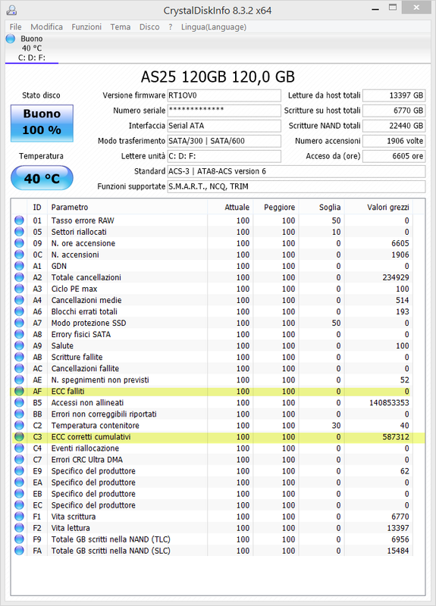The image size is (436, 606).
Task: Click status orb for Errori CRC Ultra DMA row
Action: point(19,460)
